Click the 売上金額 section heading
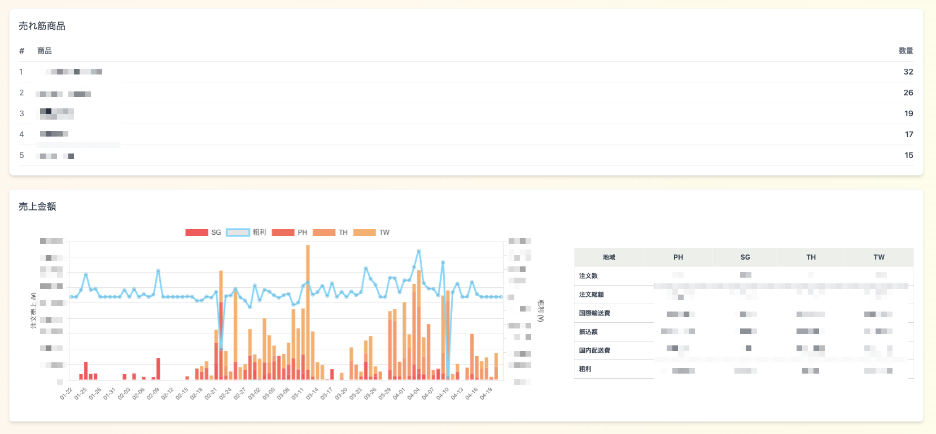Image resolution: width=936 pixels, height=434 pixels. (37, 207)
